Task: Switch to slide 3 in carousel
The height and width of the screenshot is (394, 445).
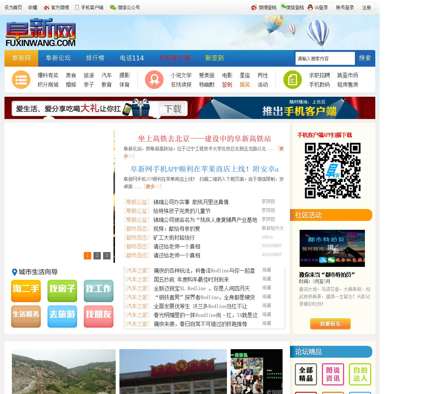Action: tap(107, 255)
